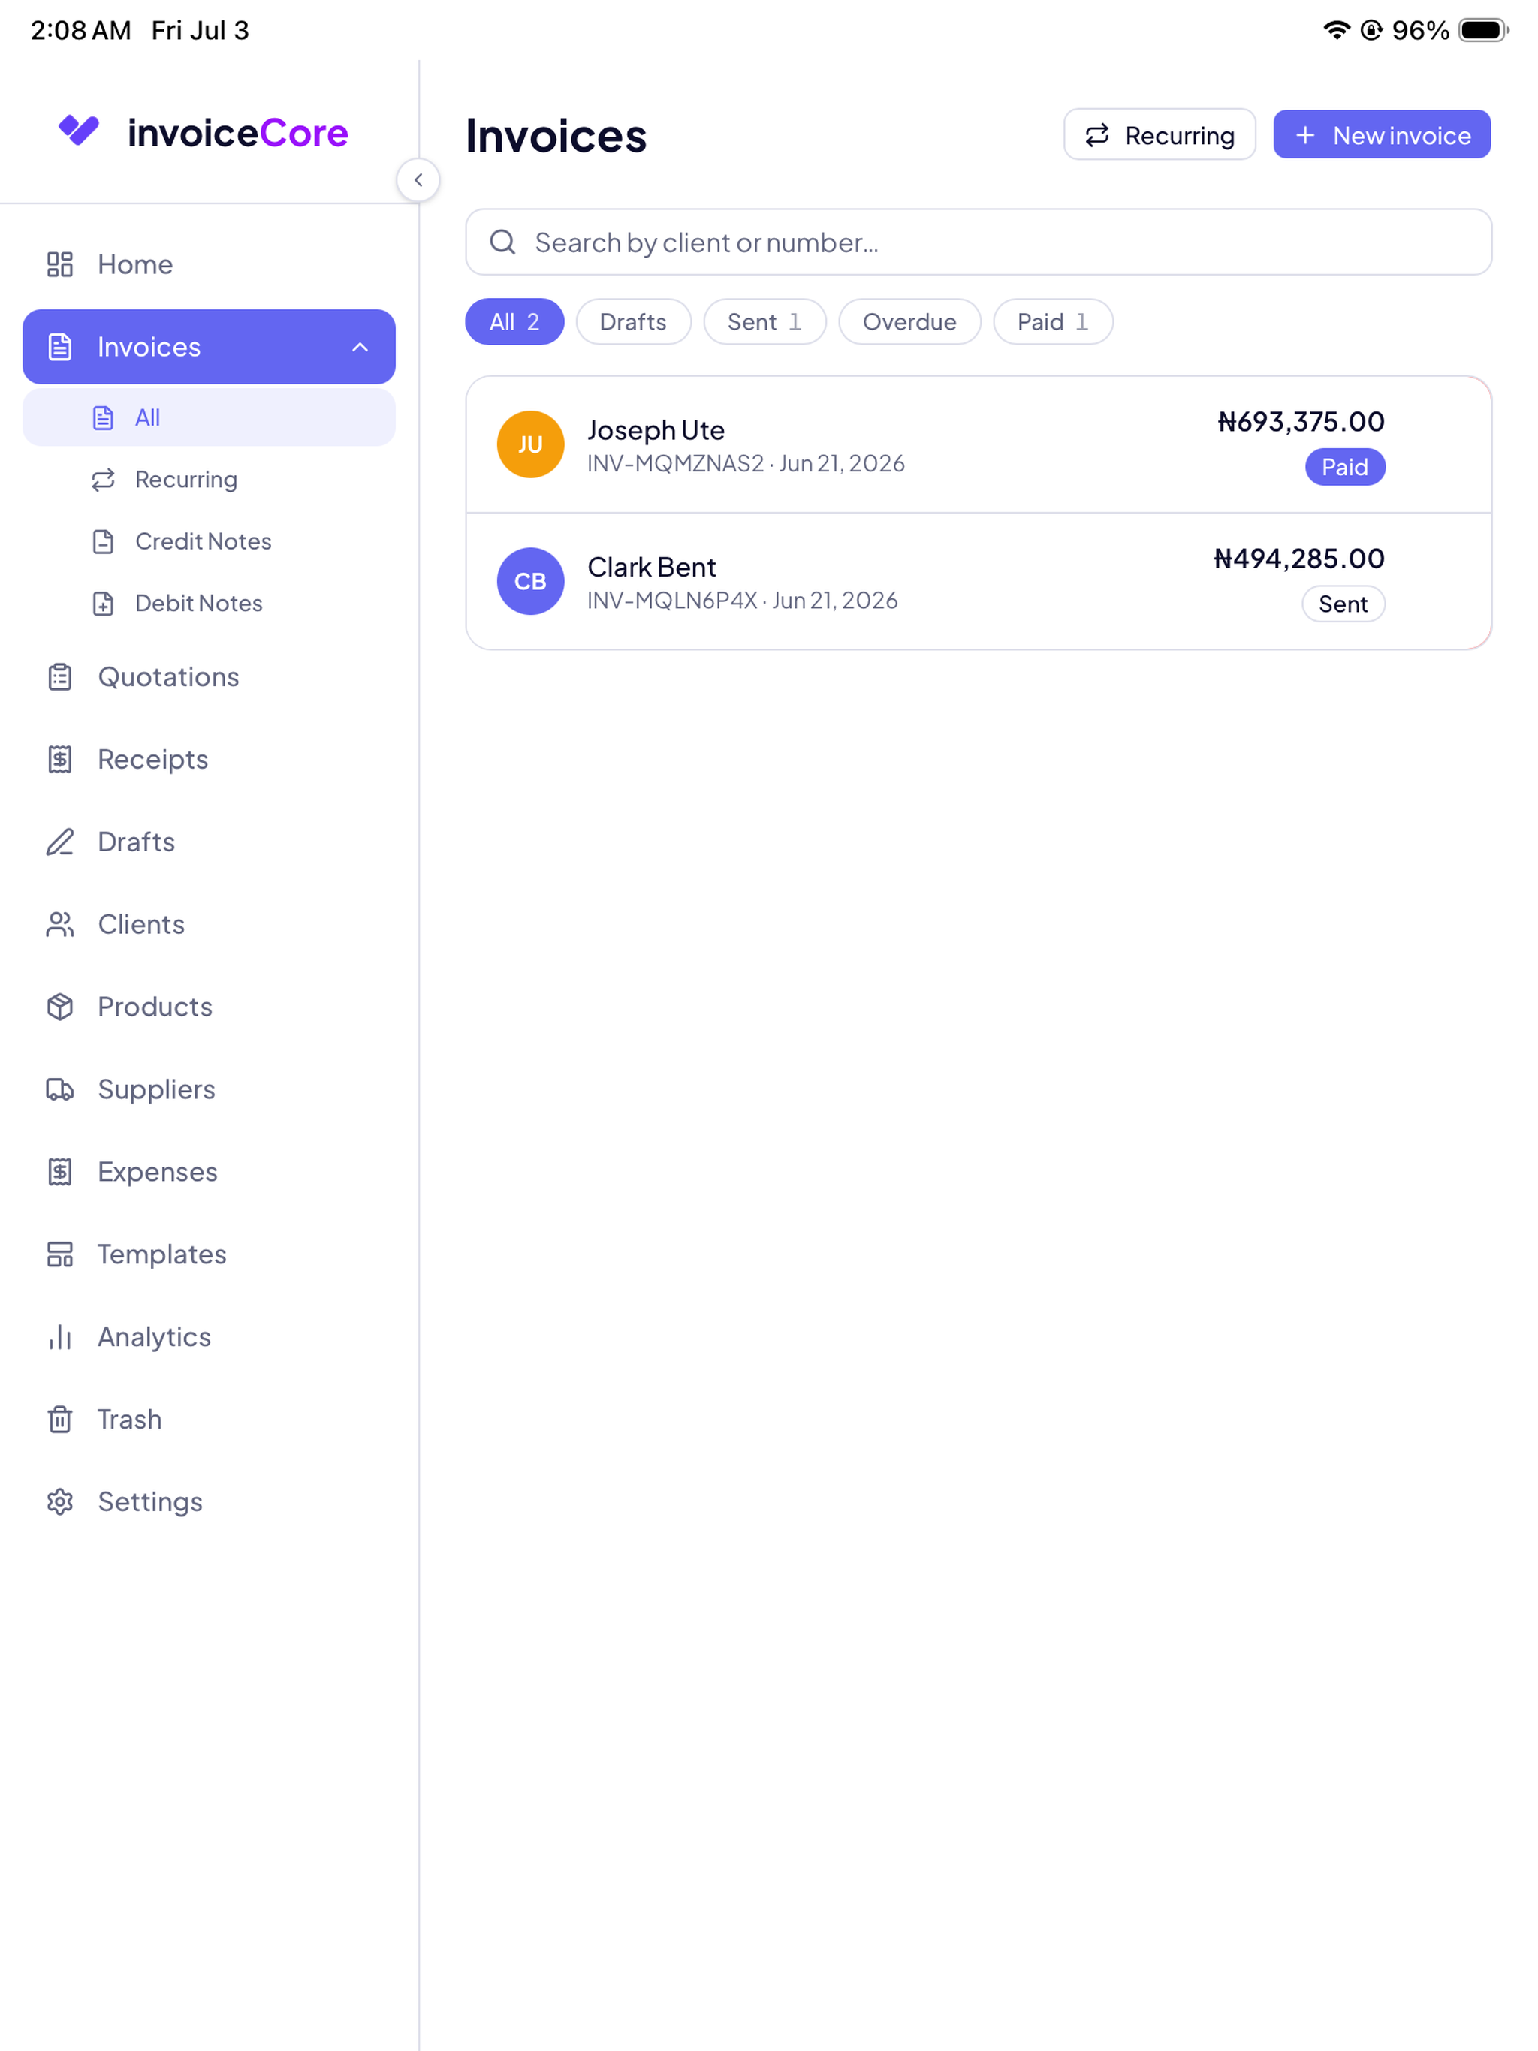The image size is (1538, 2051).
Task: Click the Expenses receipt icon
Action: pos(60,1172)
